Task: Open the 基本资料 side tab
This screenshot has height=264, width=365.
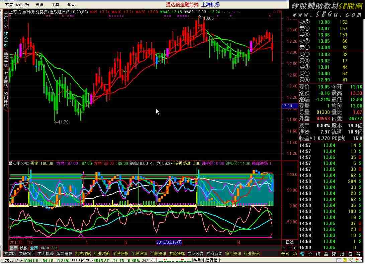Action: (6, 59)
